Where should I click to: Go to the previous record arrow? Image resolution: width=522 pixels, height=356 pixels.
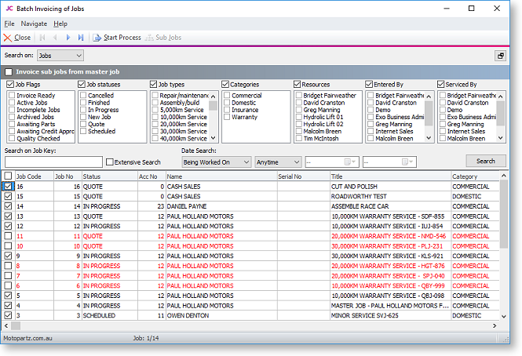[x=55, y=37]
